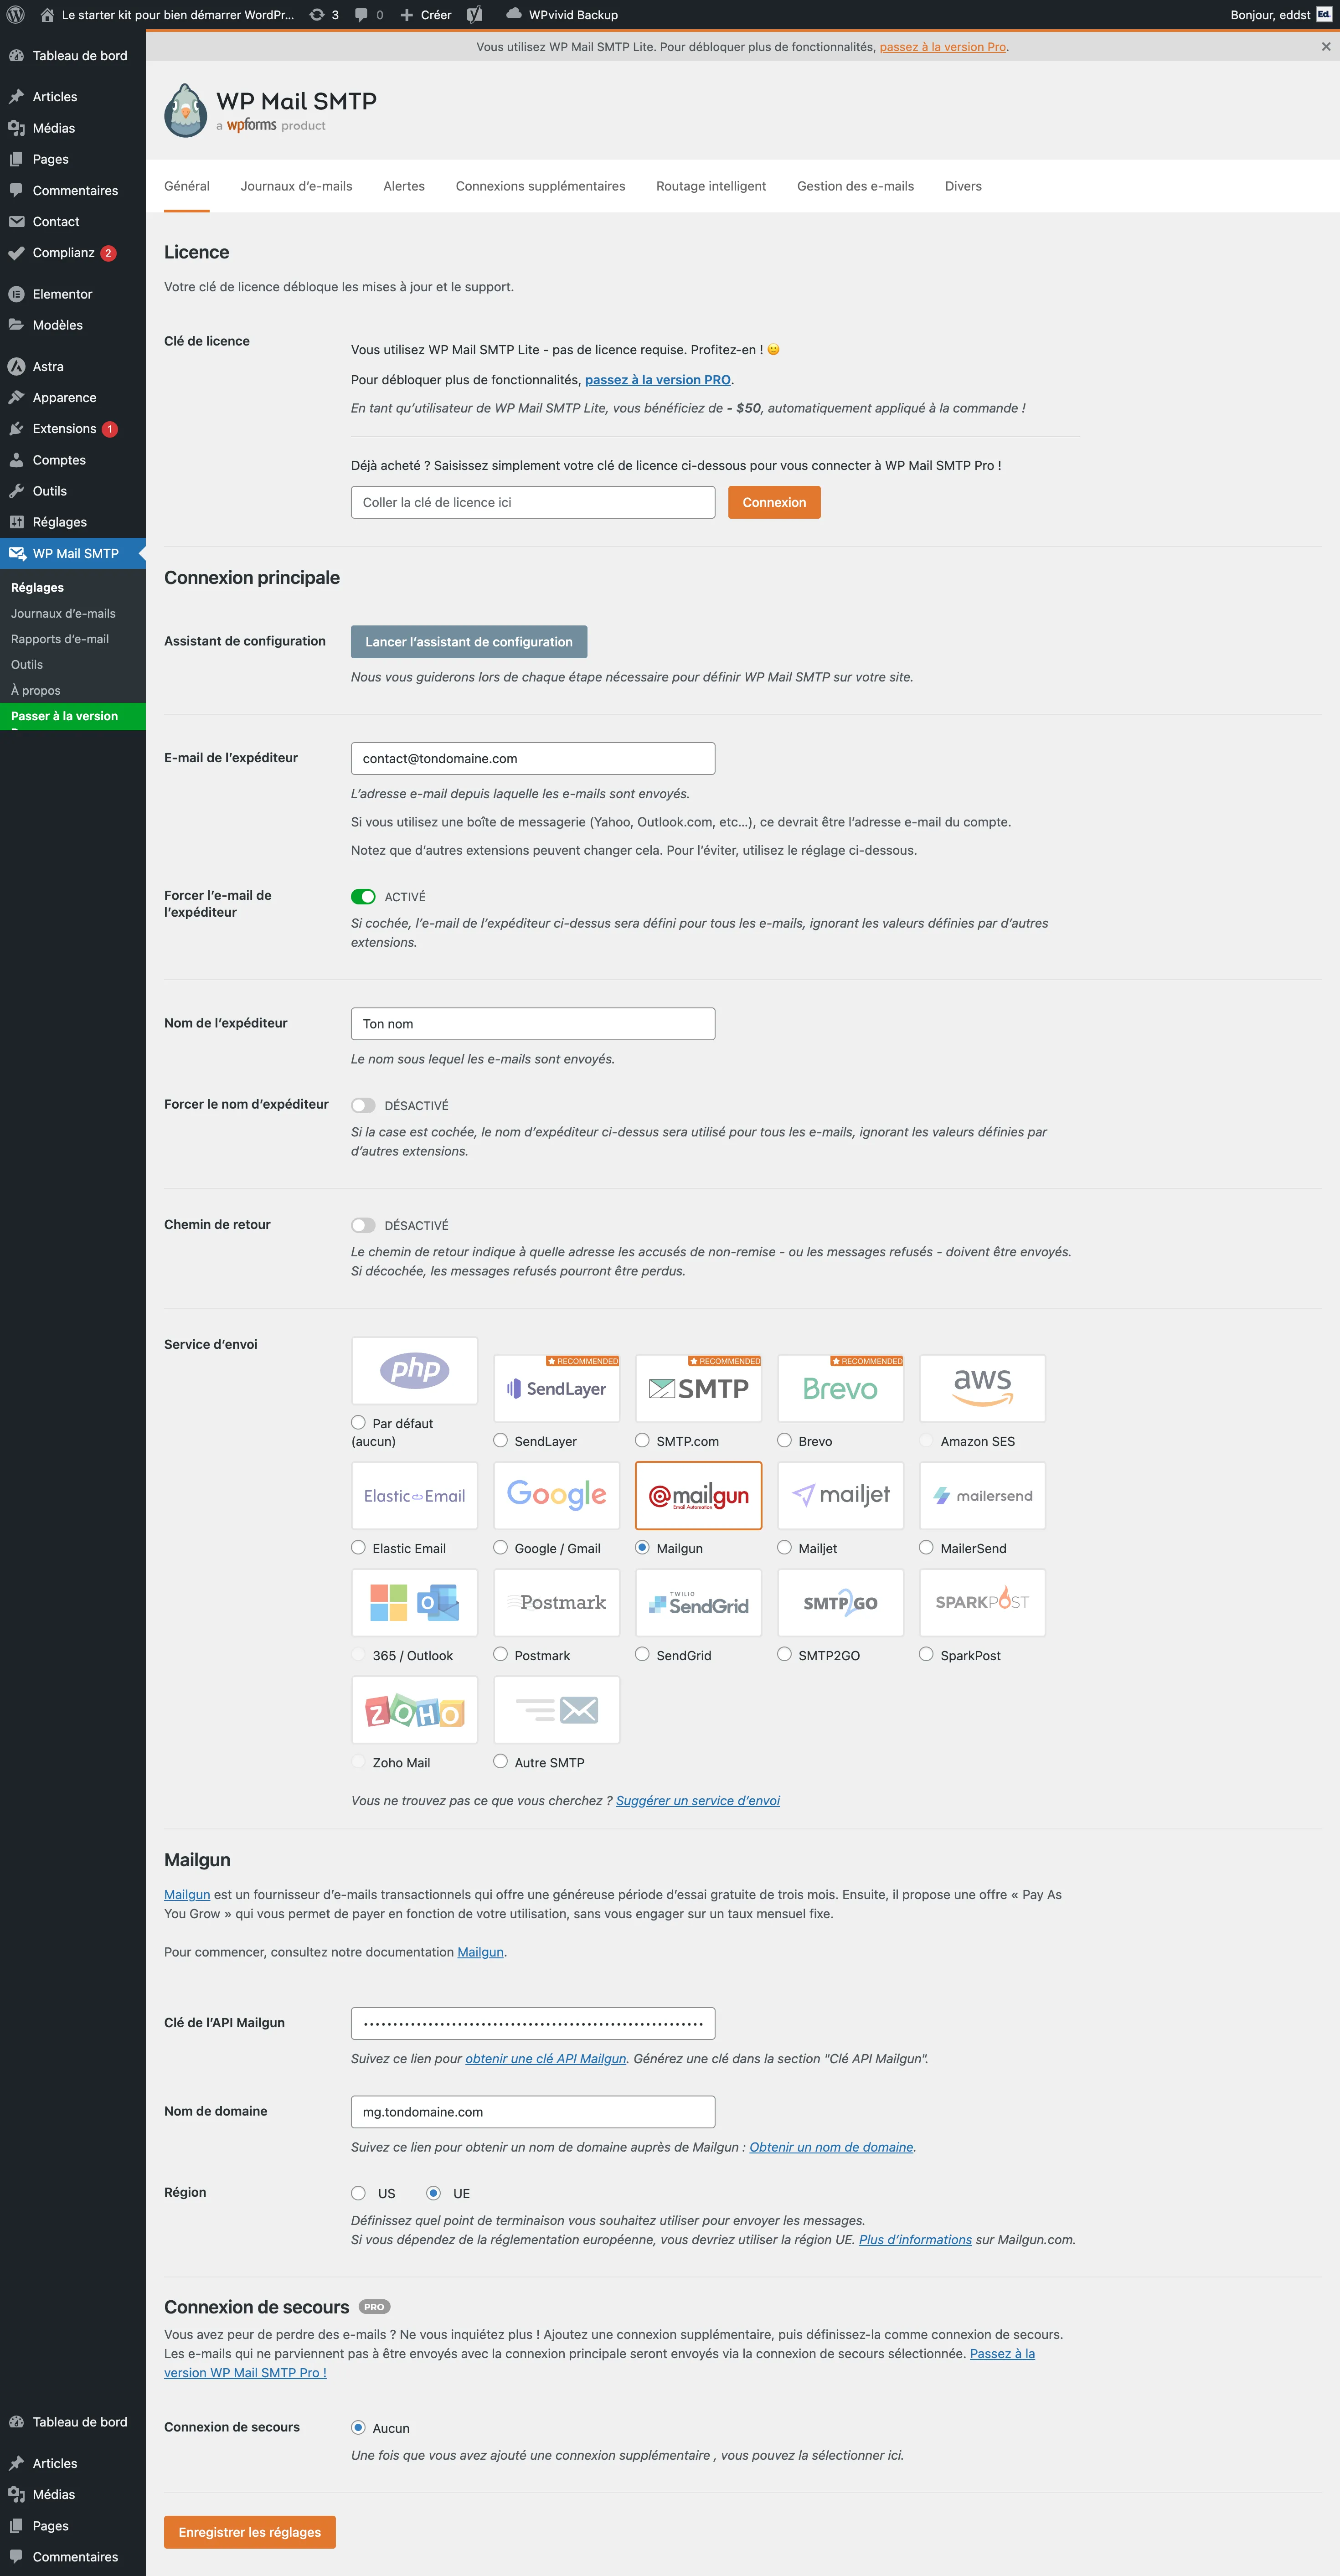1340x2576 pixels.
Task: Click the Mailjet logo tile
Action: (841, 1495)
